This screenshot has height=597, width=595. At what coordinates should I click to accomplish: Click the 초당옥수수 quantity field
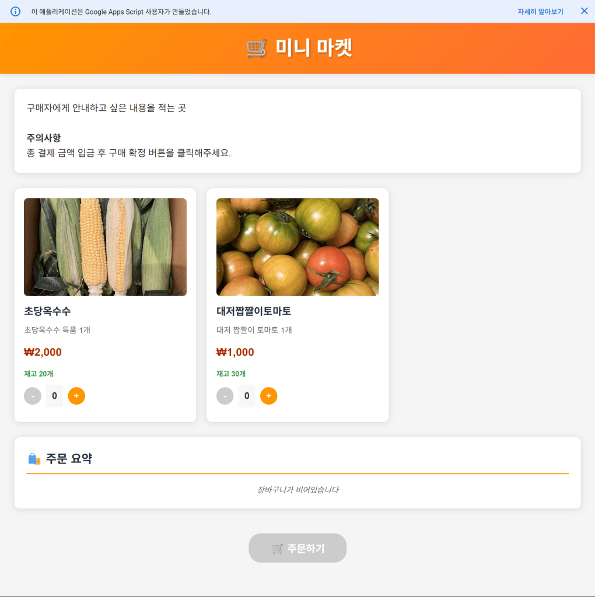[54, 396]
